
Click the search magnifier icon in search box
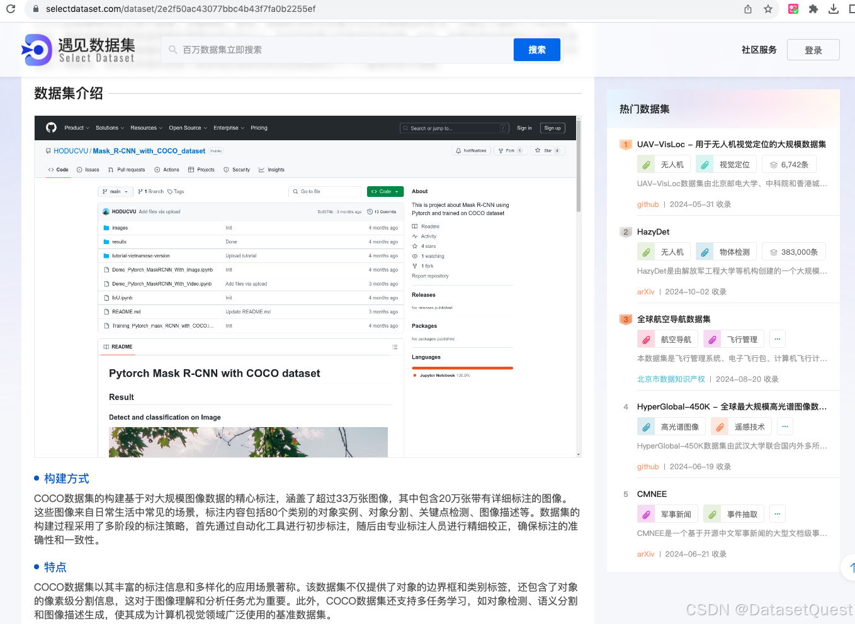click(173, 50)
